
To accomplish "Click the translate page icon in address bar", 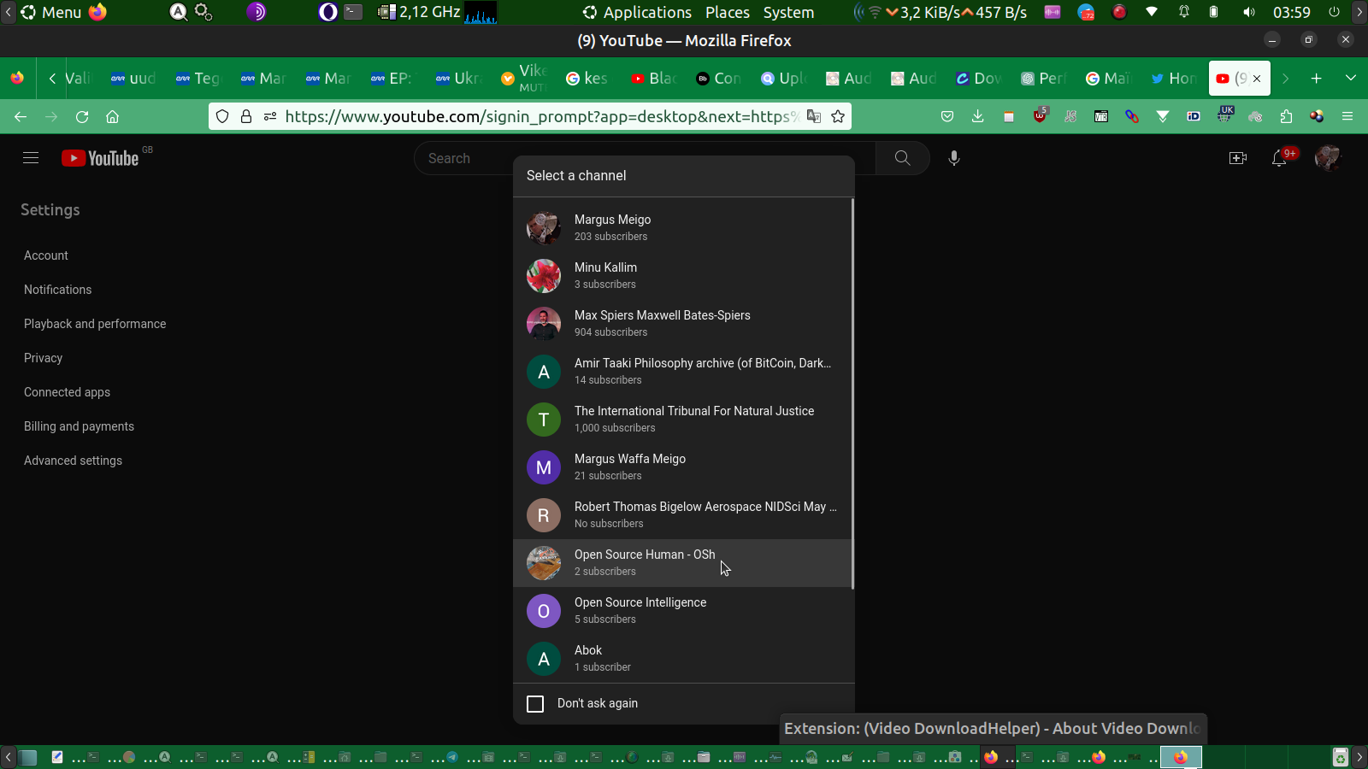I will tap(814, 117).
